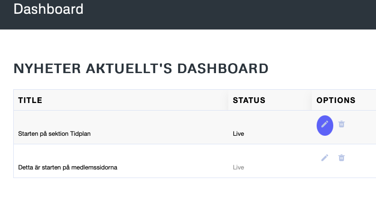
Task: Delete the "Detta är starten på medlemssidorna" entry
Action: point(341,158)
